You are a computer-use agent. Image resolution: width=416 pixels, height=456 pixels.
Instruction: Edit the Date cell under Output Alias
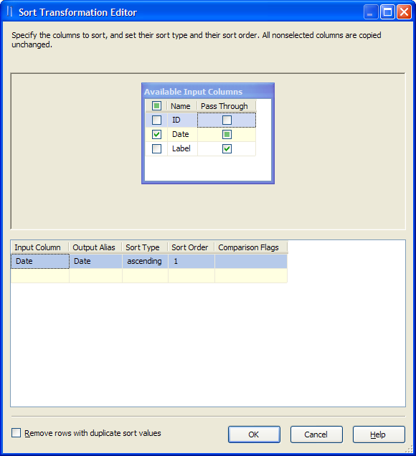pyautogui.click(x=95, y=261)
